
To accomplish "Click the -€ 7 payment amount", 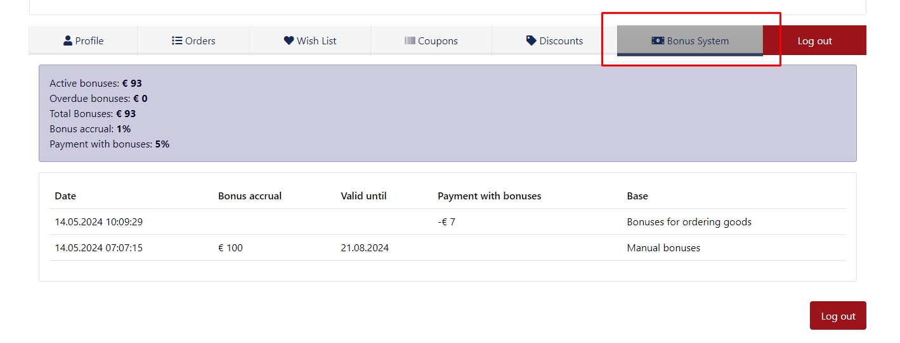I will coord(447,222).
